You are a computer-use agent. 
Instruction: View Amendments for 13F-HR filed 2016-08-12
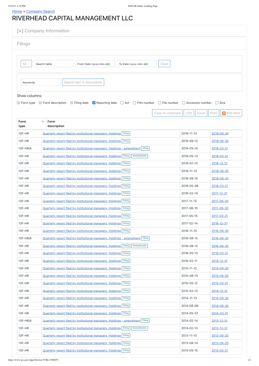[140, 246]
